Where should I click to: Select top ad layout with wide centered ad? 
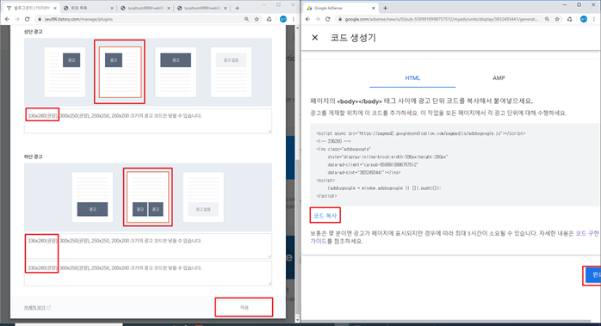pos(176,72)
